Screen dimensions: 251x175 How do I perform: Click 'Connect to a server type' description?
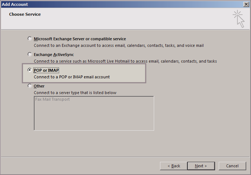coord(75,93)
